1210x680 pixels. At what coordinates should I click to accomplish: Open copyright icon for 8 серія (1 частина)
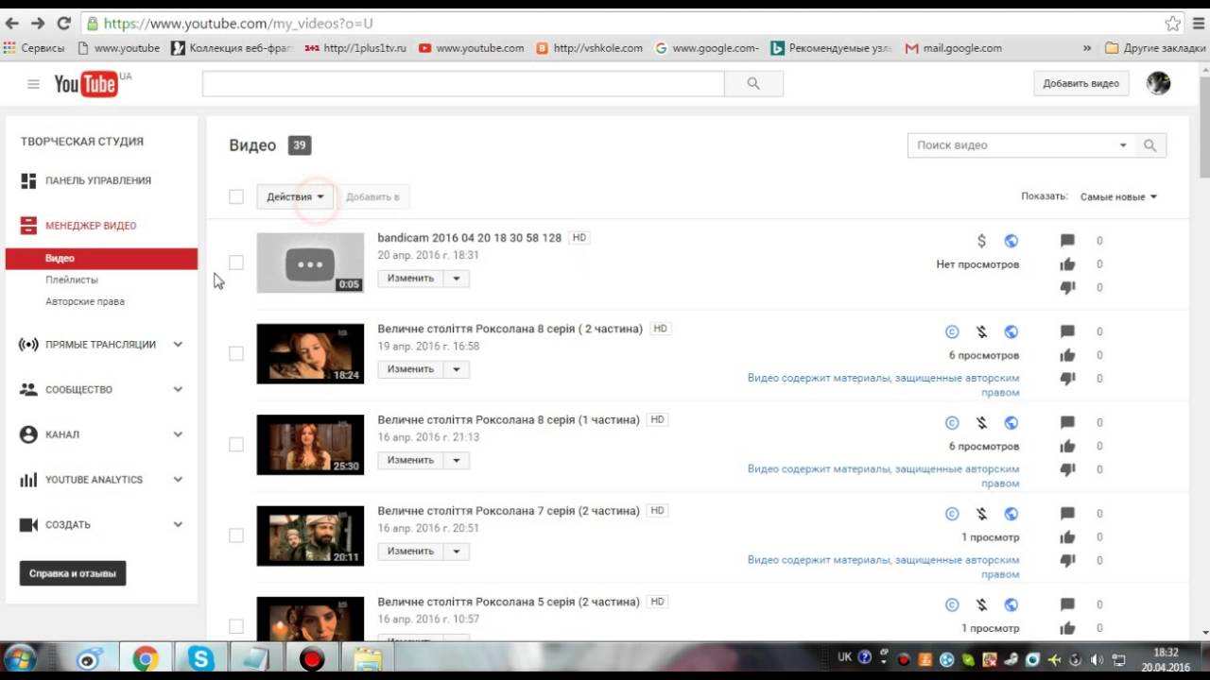(952, 423)
